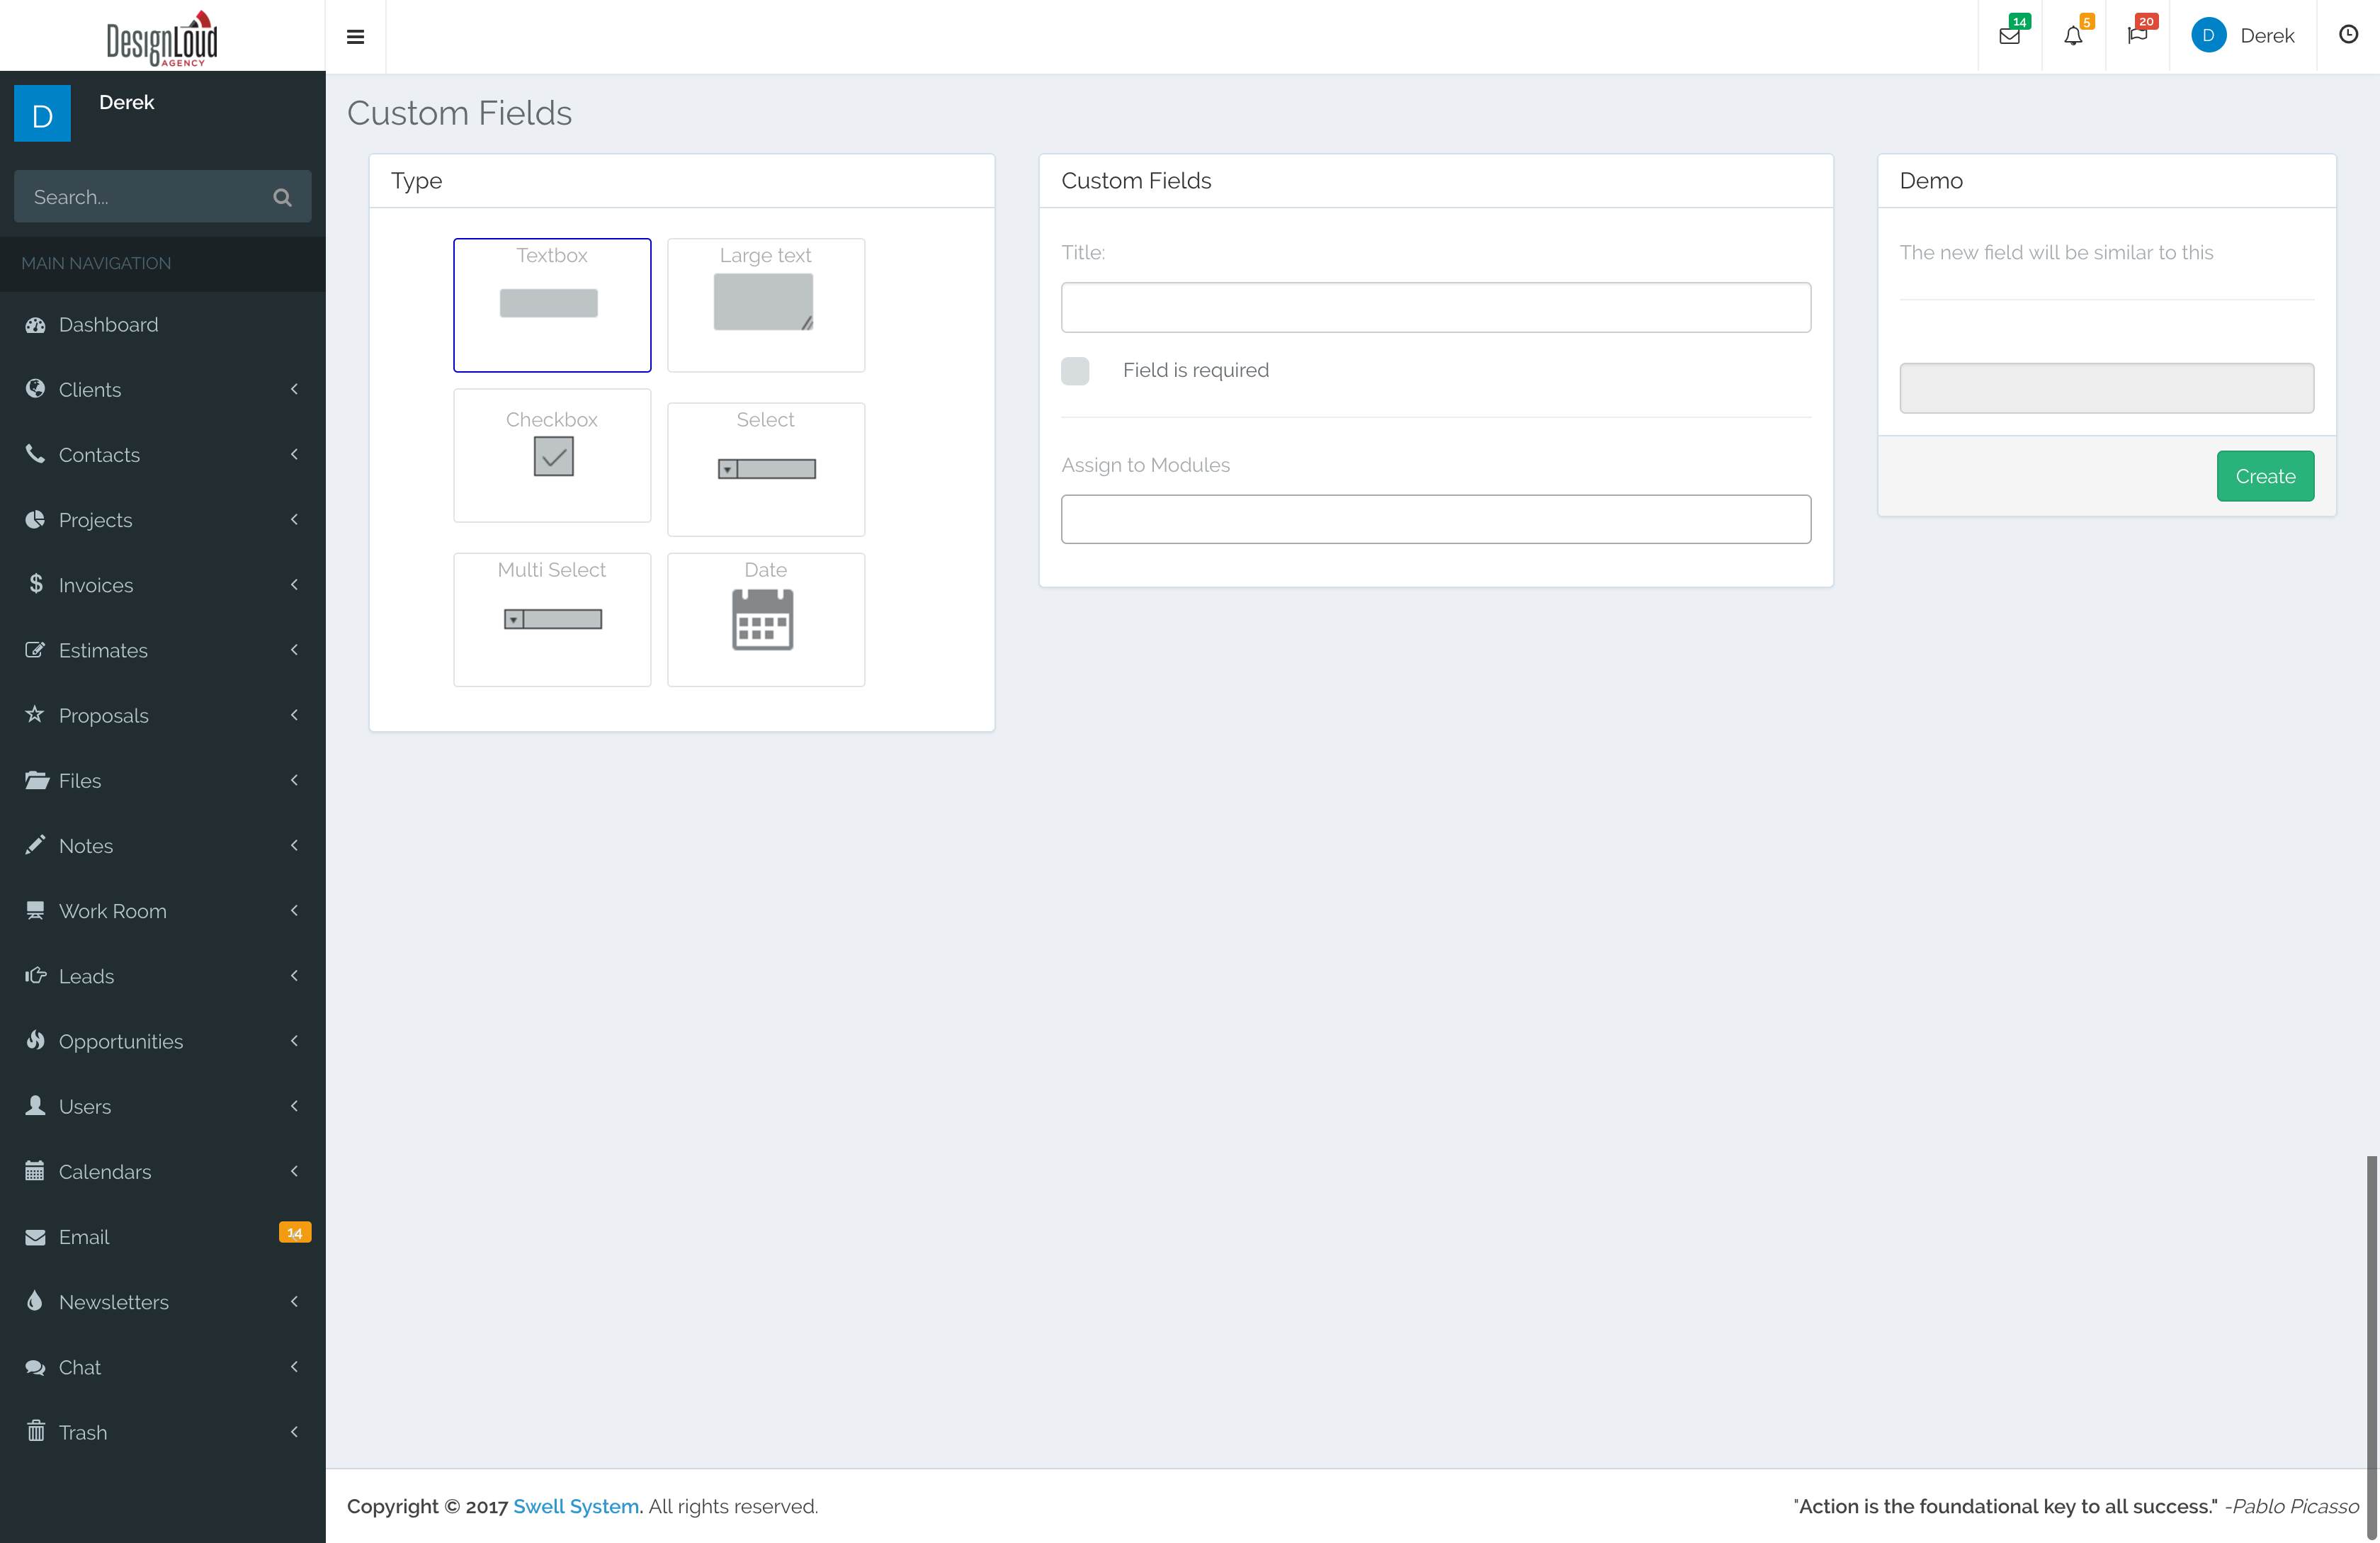Screen dimensions: 2380x1543
Task: Choose the Checkbox field type tile
Action: tap(552, 455)
